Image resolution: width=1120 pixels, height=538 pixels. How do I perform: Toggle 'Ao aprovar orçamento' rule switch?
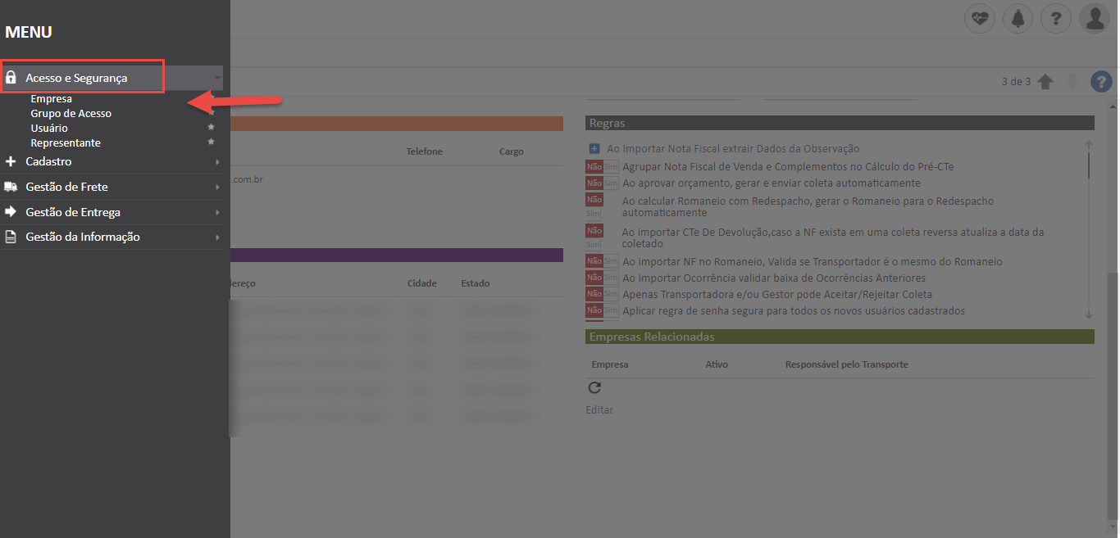click(x=602, y=183)
